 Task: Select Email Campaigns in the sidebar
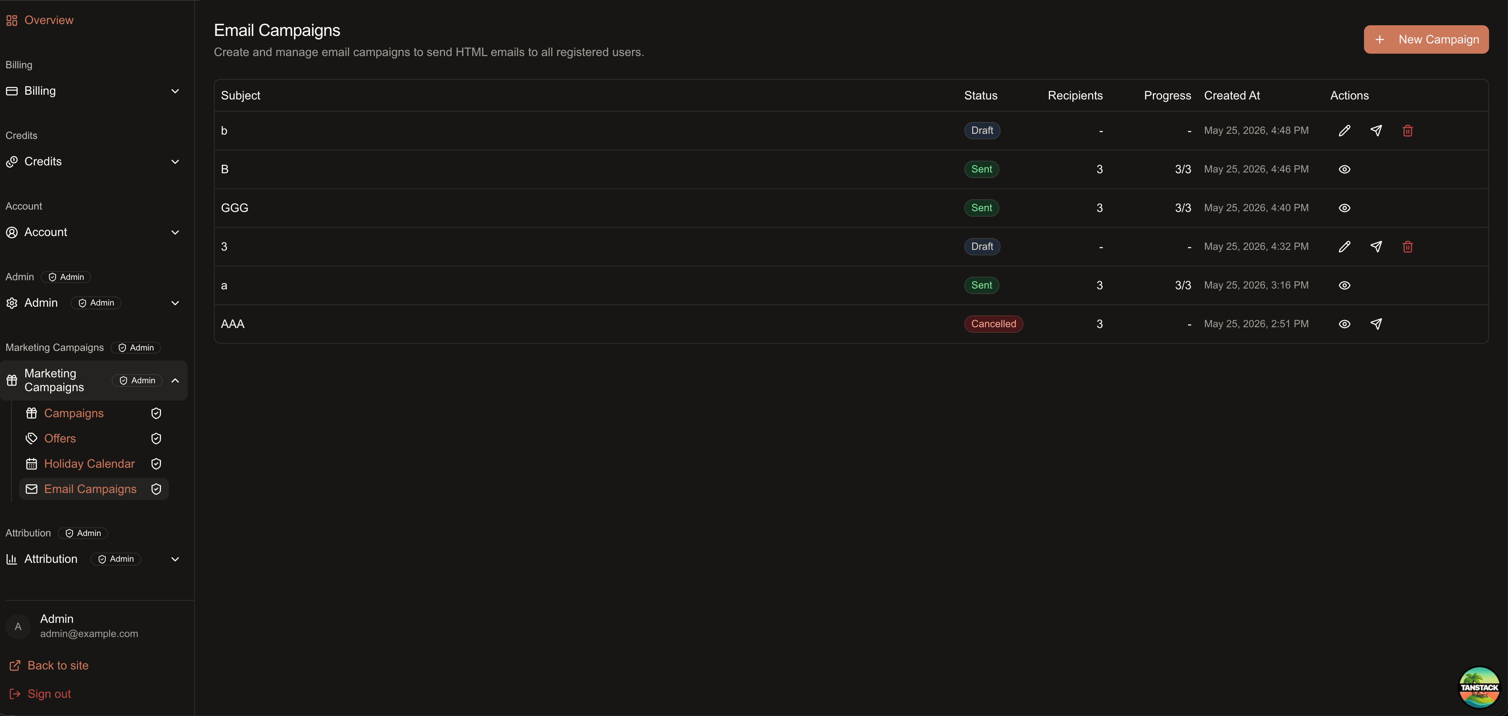click(x=94, y=489)
